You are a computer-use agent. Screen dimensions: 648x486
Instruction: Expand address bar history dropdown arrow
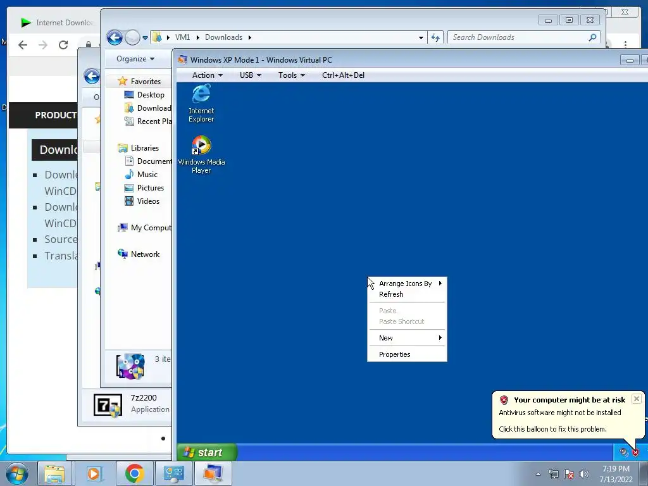pos(421,37)
